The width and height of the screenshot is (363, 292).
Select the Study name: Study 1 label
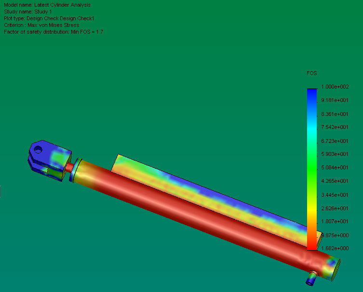(x=28, y=12)
